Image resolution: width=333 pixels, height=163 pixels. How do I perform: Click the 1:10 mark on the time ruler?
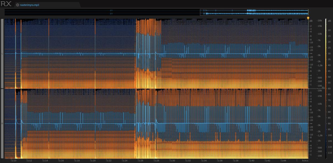(14, 161)
